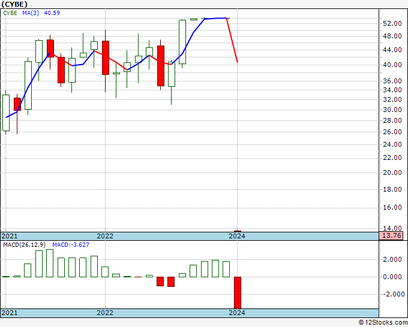Select 2024 on the price chart time axis
Image resolution: width=408 pixels, height=327 pixels.
click(x=237, y=236)
